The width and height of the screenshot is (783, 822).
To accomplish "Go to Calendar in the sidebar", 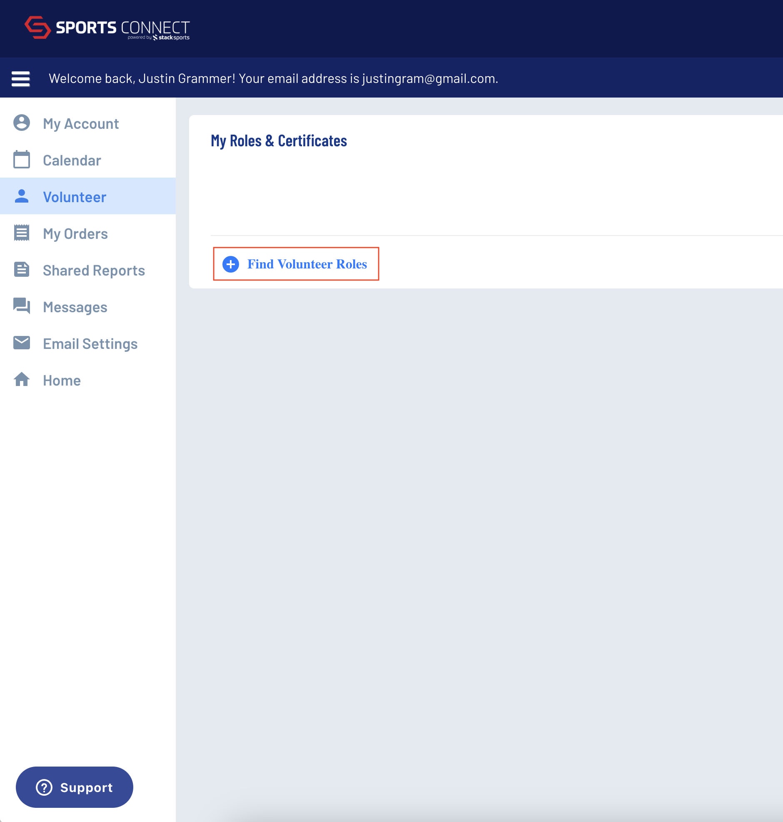I will 72,160.
